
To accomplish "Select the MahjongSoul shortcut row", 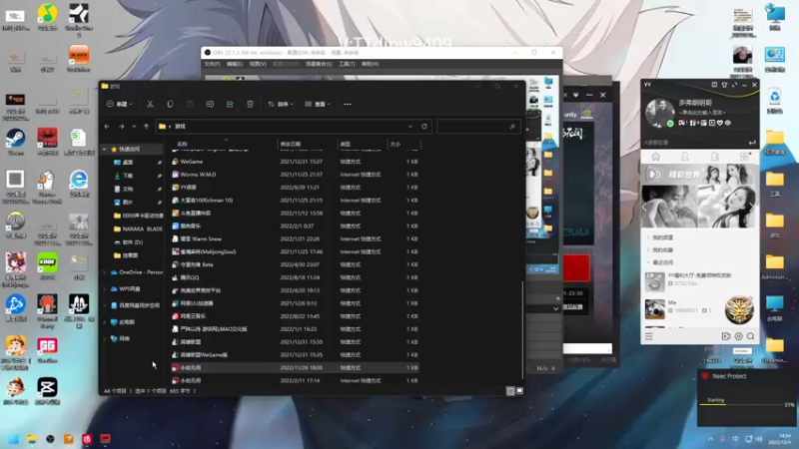I will (x=295, y=251).
